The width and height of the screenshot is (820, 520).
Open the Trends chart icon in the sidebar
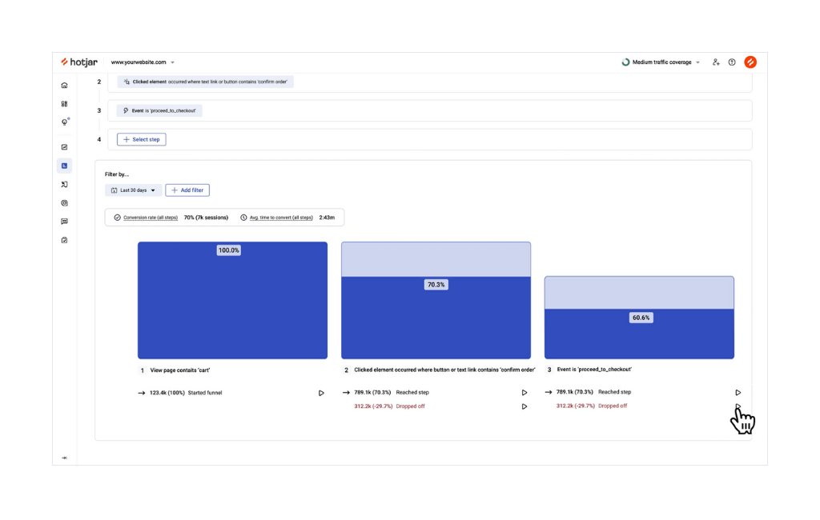point(64,147)
